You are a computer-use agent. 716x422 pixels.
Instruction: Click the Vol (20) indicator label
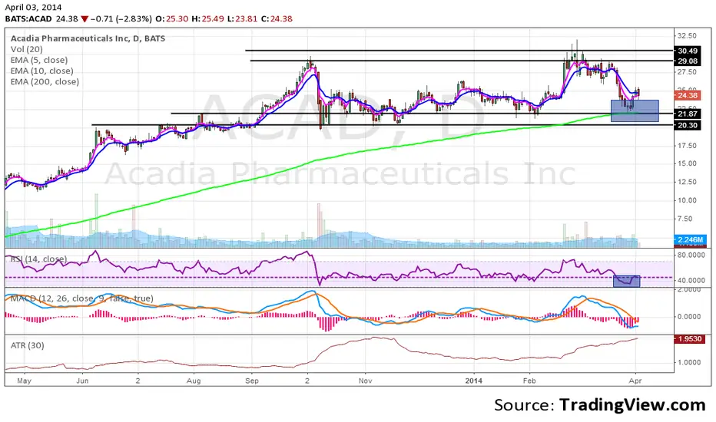[26, 49]
